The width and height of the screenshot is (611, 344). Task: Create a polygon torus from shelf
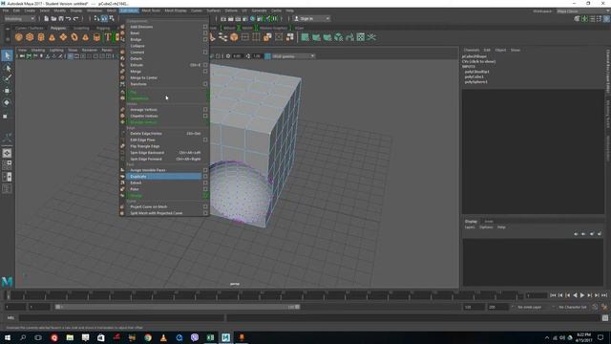pos(74,37)
